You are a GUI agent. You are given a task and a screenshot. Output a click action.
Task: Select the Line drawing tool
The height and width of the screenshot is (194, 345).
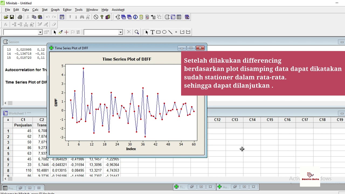170,32
